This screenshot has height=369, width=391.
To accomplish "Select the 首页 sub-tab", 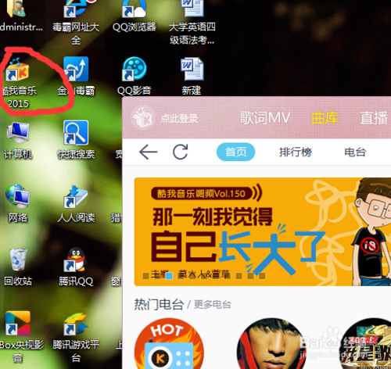I will [236, 152].
